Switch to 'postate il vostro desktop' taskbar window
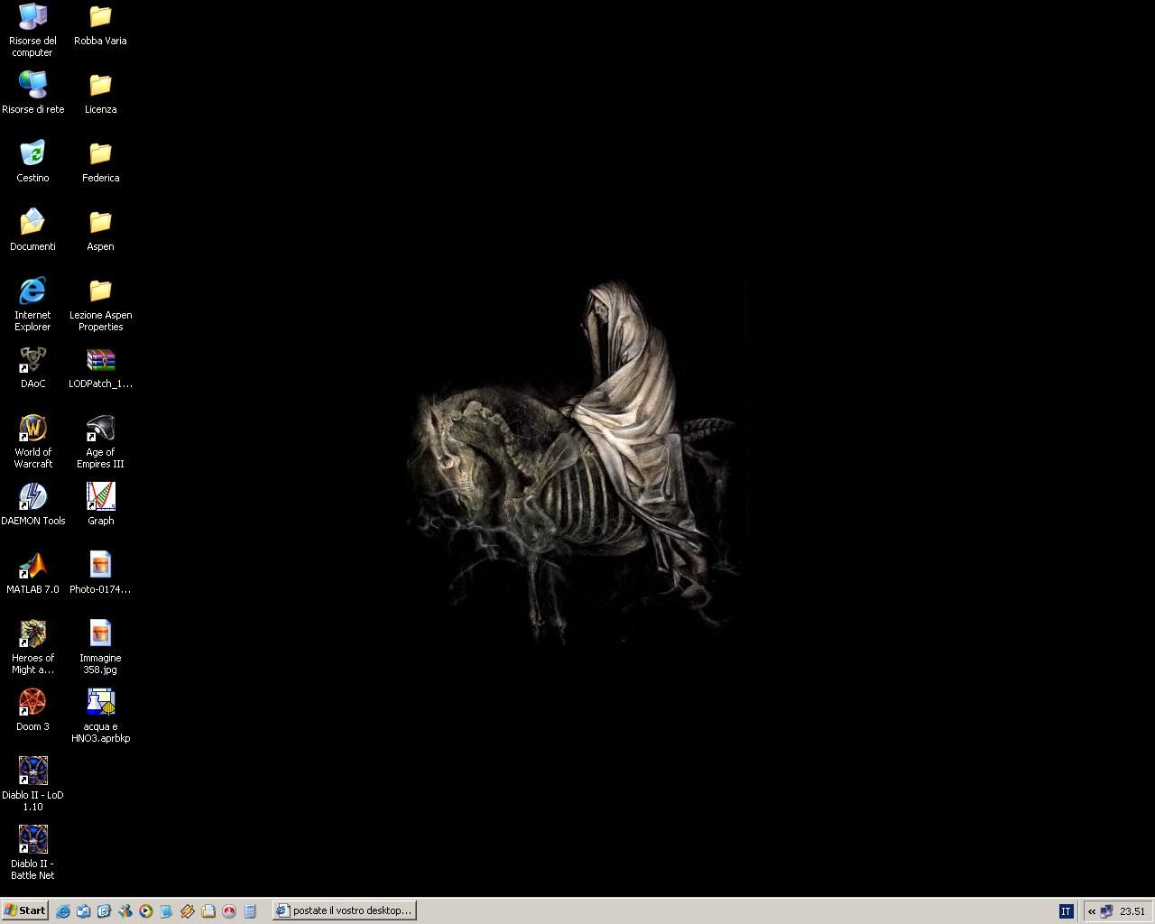 click(344, 910)
